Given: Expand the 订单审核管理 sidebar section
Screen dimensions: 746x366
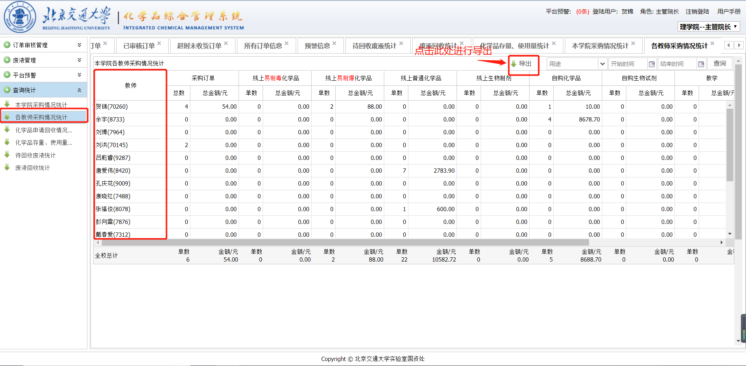Looking at the screenshot, I should pyautogui.click(x=79, y=45).
